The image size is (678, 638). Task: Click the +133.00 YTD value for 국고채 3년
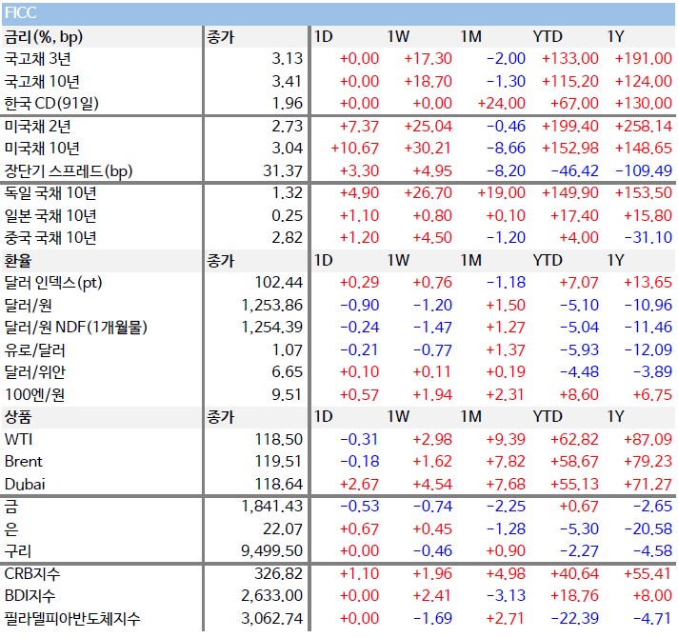tap(570, 59)
